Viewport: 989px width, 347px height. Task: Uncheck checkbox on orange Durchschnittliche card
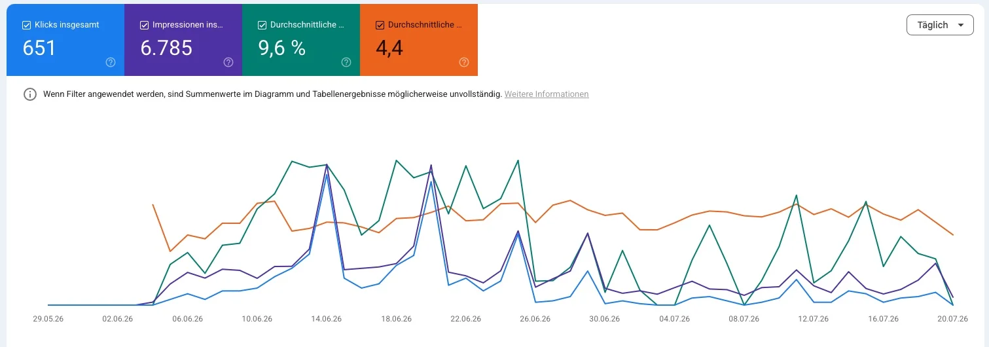(380, 25)
